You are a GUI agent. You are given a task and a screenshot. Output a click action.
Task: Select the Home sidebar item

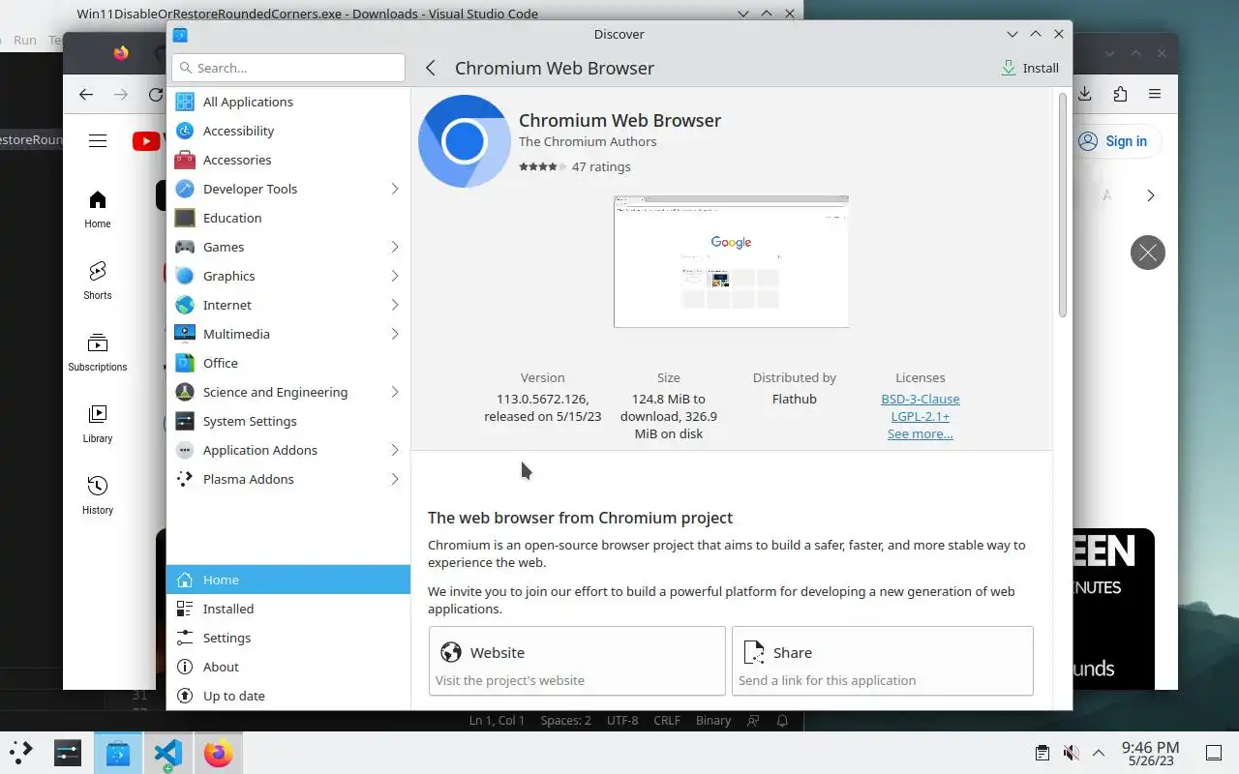[x=288, y=580]
